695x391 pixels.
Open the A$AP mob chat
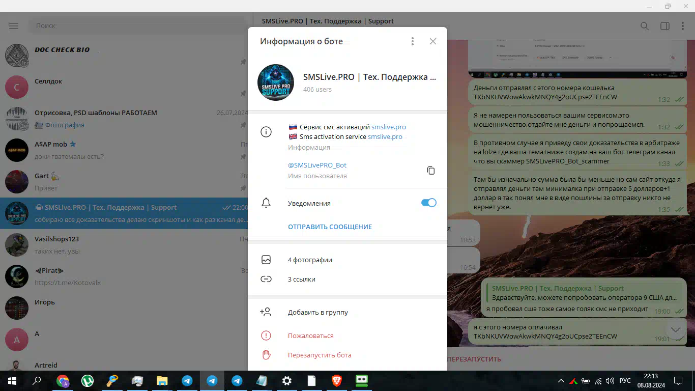[124, 150]
